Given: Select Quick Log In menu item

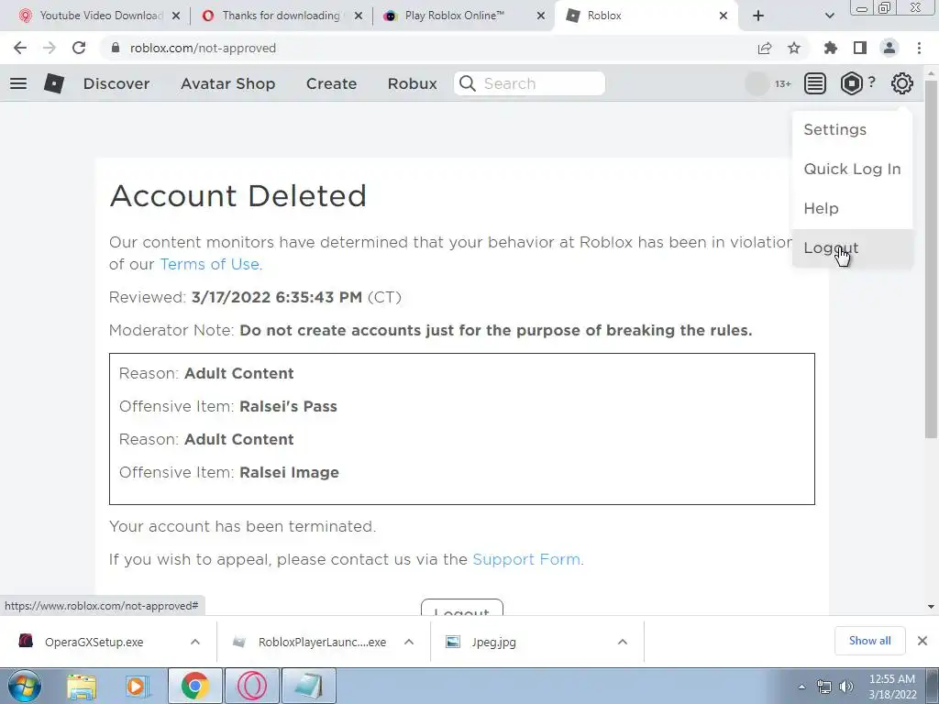Looking at the screenshot, I should [852, 170].
